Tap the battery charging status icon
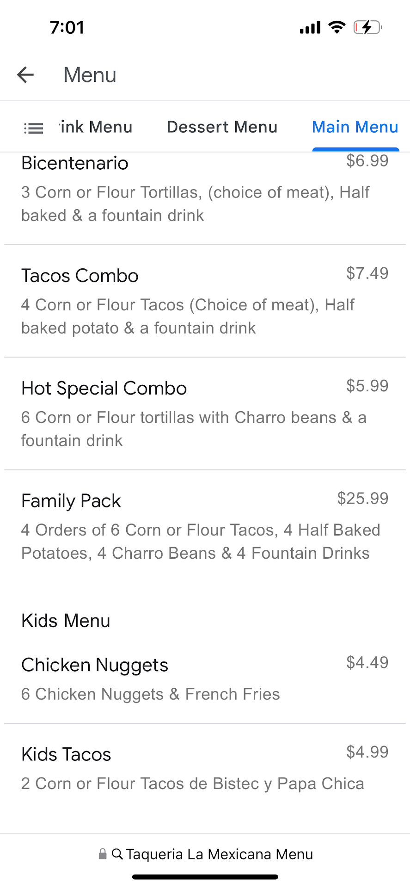 click(x=367, y=27)
